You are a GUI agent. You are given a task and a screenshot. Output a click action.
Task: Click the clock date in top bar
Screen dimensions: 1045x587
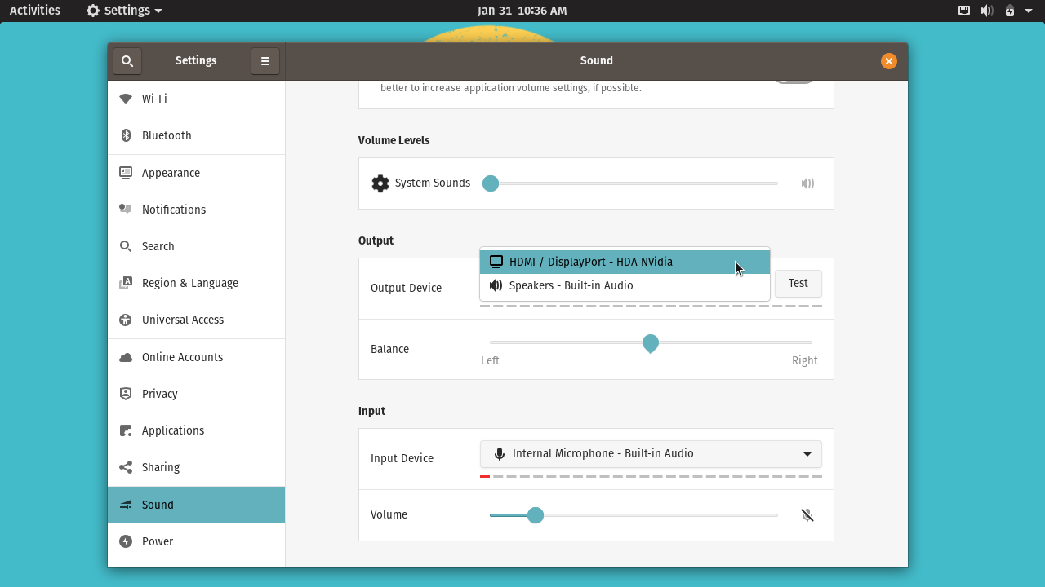tap(522, 11)
